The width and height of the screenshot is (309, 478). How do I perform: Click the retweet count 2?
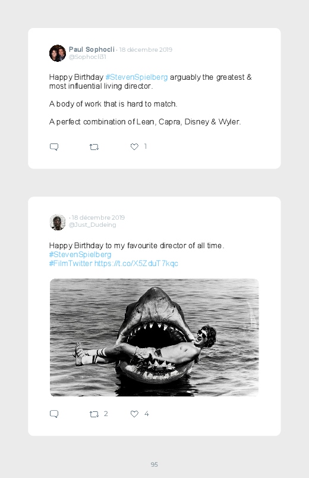point(106,414)
